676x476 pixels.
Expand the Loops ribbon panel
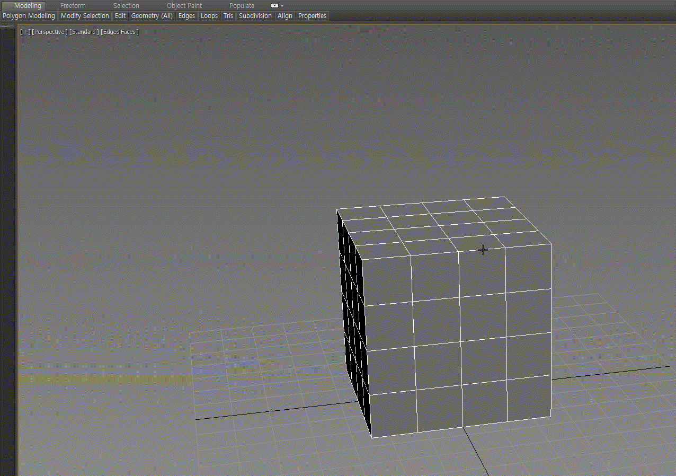(x=209, y=16)
